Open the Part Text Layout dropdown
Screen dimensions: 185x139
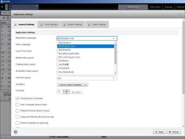coord(87,78)
